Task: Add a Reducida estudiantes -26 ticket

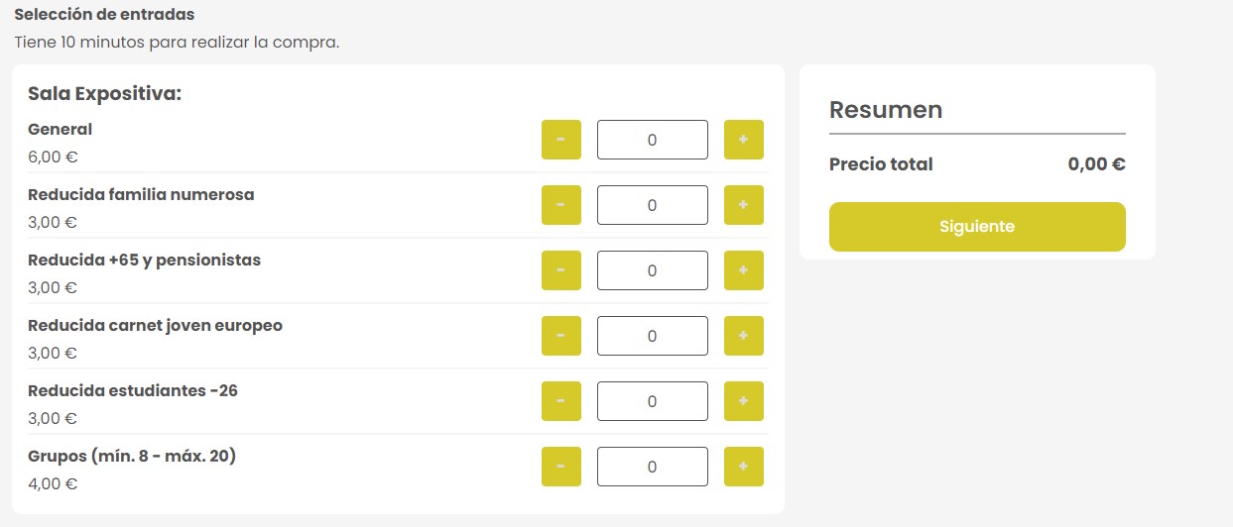Action: click(744, 401)
